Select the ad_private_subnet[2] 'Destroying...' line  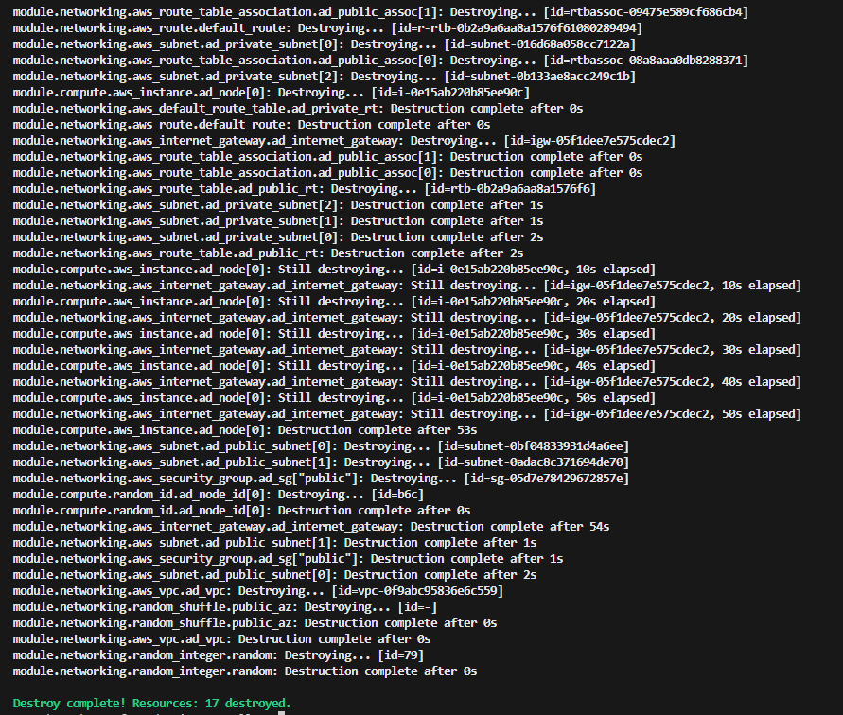click(x=325, y=77)
